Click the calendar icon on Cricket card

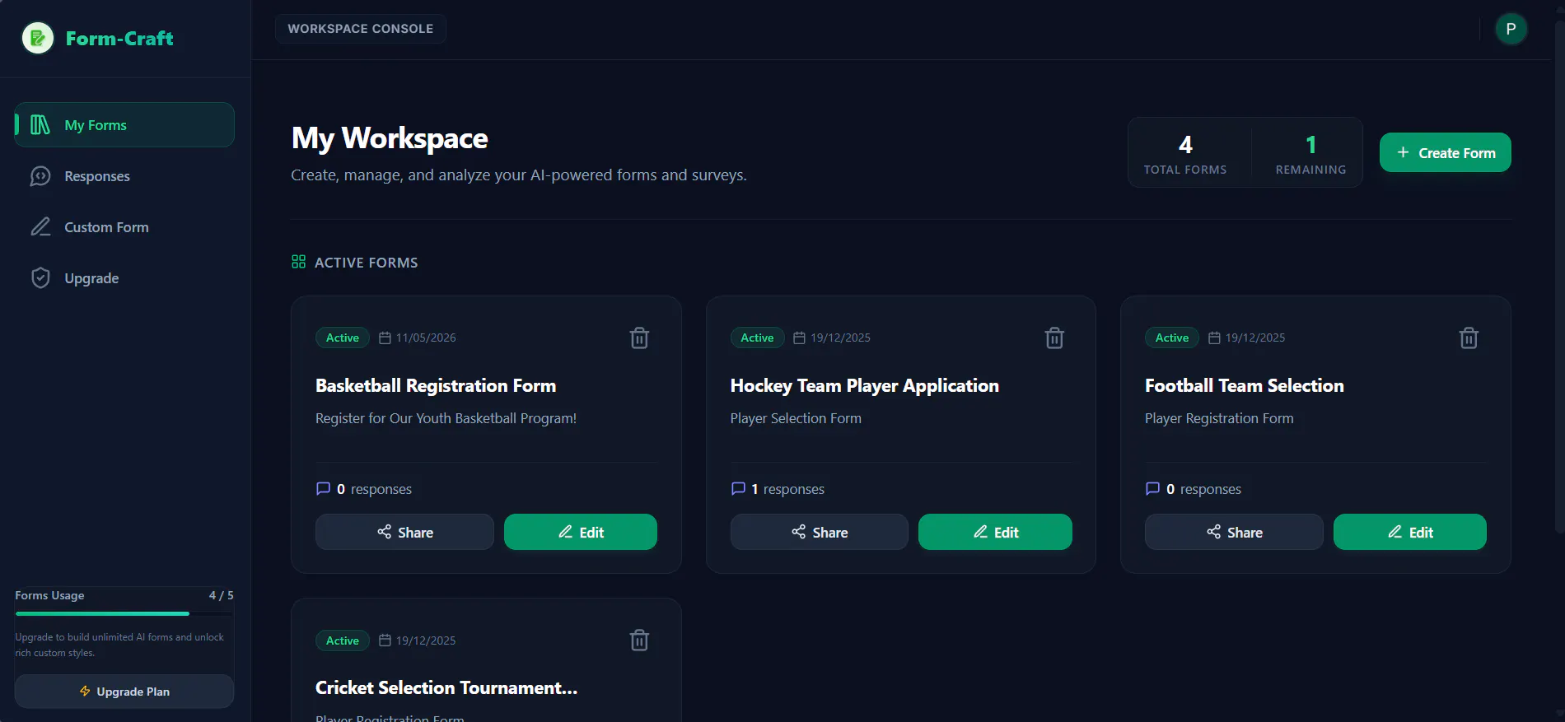[x=385, y=640]
